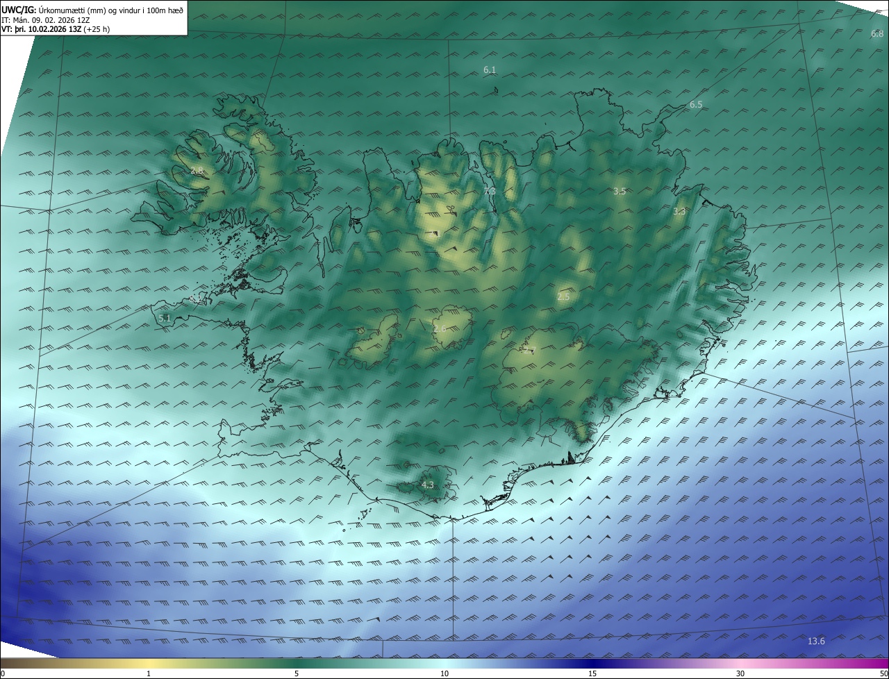
Task: Click the 8.2 value label
Action: tap(197, 299)
